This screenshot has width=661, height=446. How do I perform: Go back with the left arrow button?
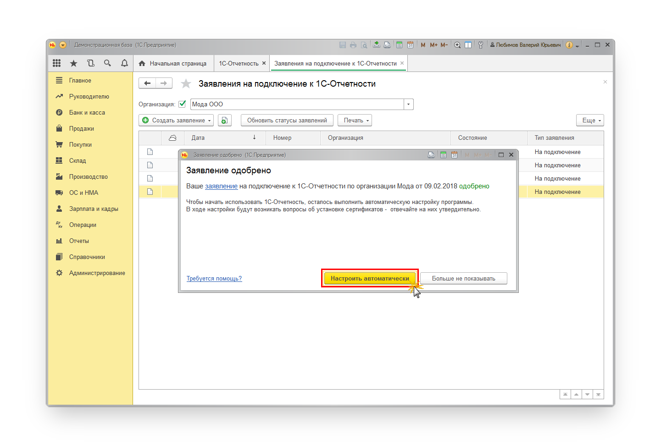[147, 83]
